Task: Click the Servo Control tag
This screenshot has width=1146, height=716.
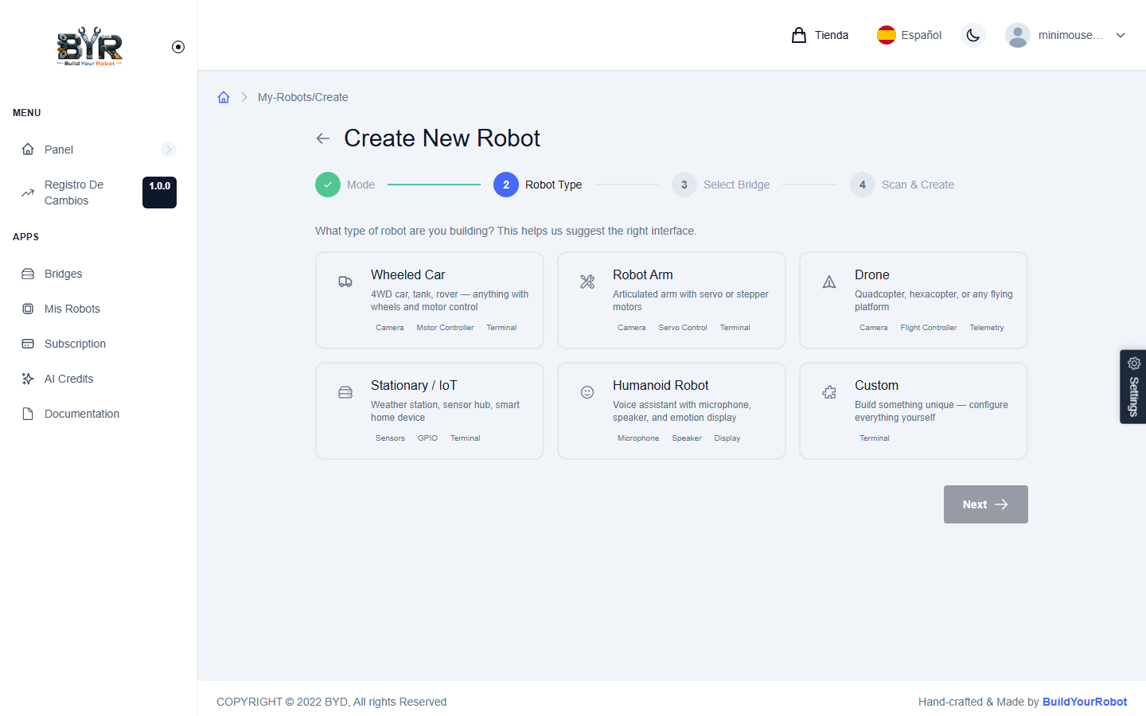Action: pyautogui.click(x=683, y=328)
